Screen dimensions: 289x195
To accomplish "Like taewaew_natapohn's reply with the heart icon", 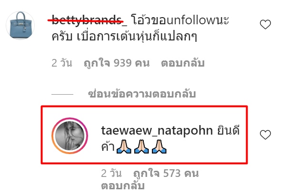I will click(265, 135).
